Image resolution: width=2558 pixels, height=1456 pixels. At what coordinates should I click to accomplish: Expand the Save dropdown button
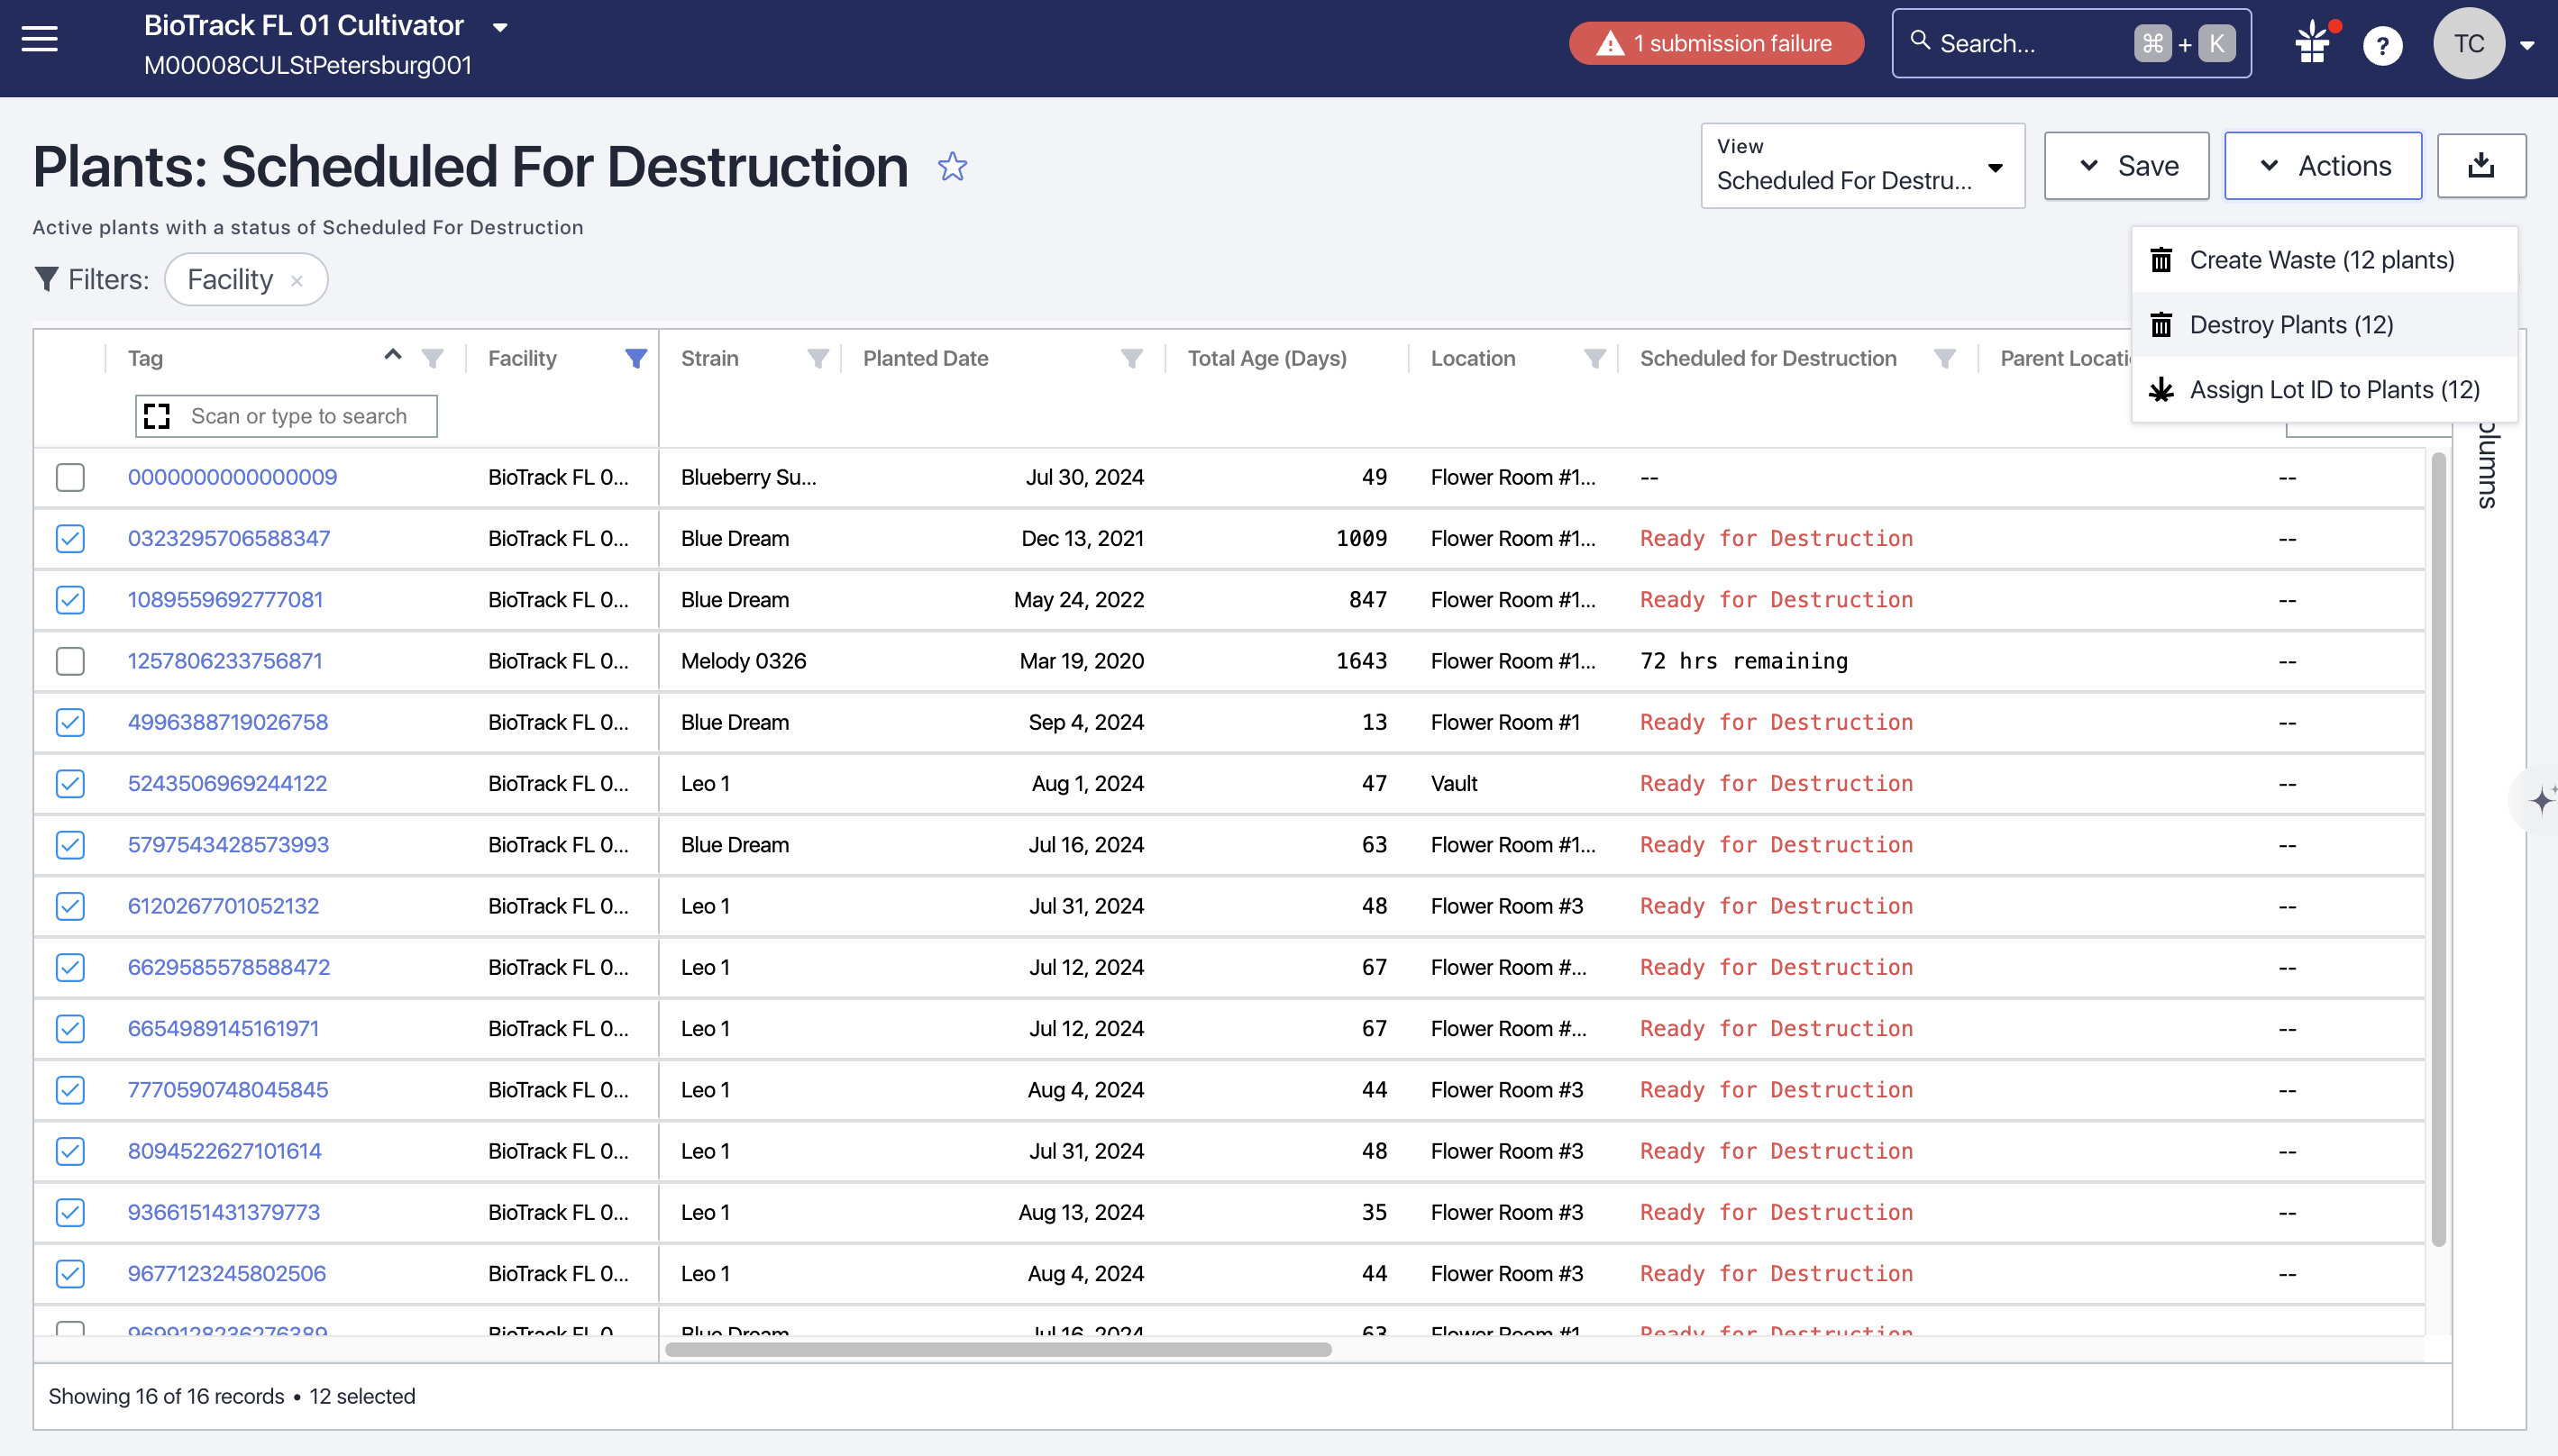point(2126,166)
